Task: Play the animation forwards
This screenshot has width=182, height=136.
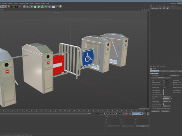Action: point(110,114)
